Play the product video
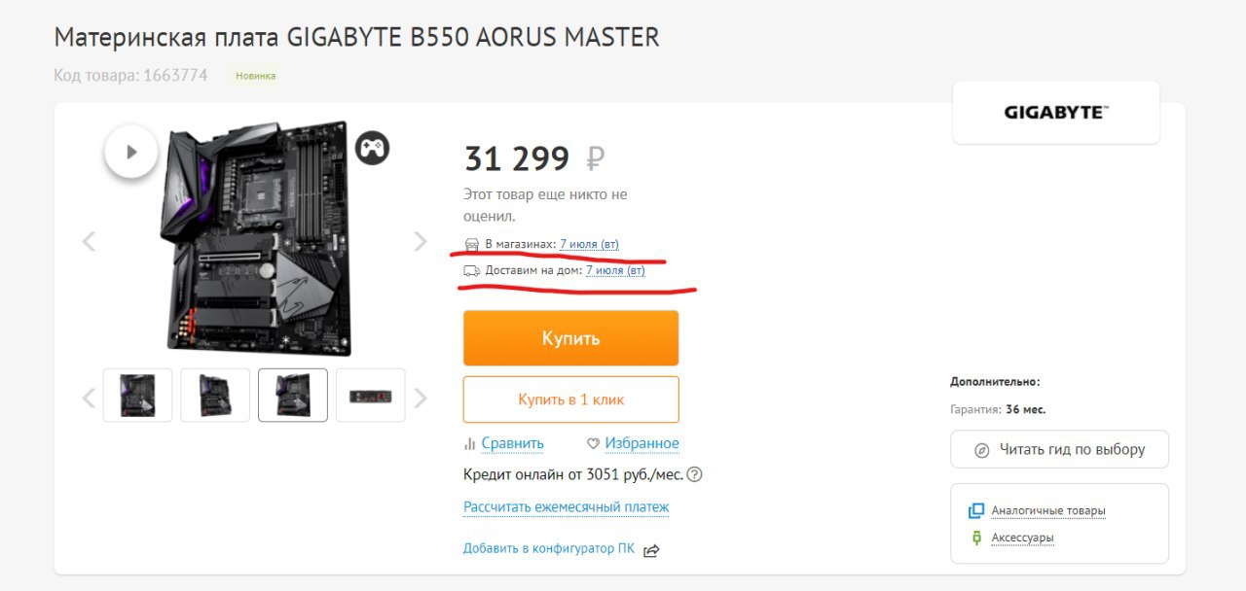The height and width of the screenshot is (591, 1246). point(131,152)
